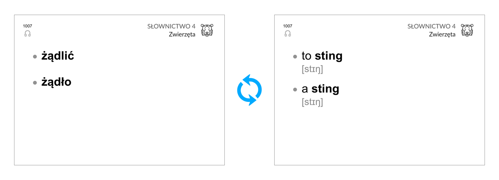Click the tiger icon on right card

467,30
